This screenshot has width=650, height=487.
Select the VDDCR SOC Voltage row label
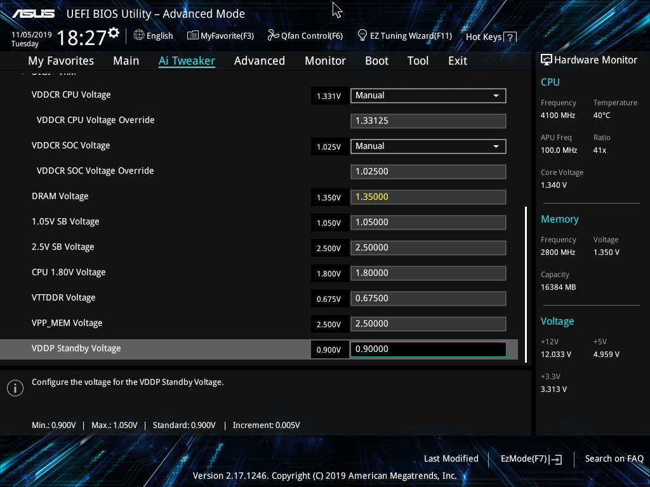tap(71, 146)
